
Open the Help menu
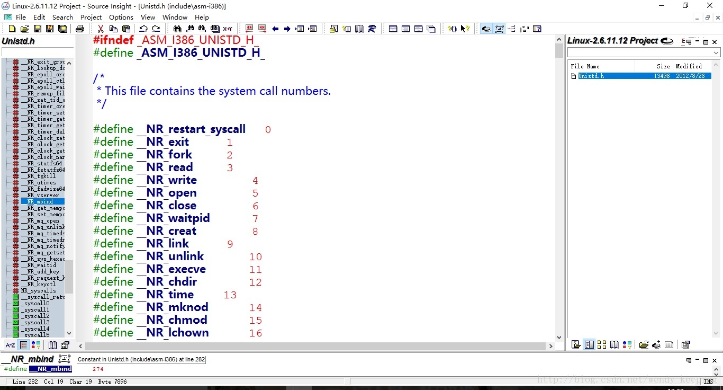click(202, 17)
